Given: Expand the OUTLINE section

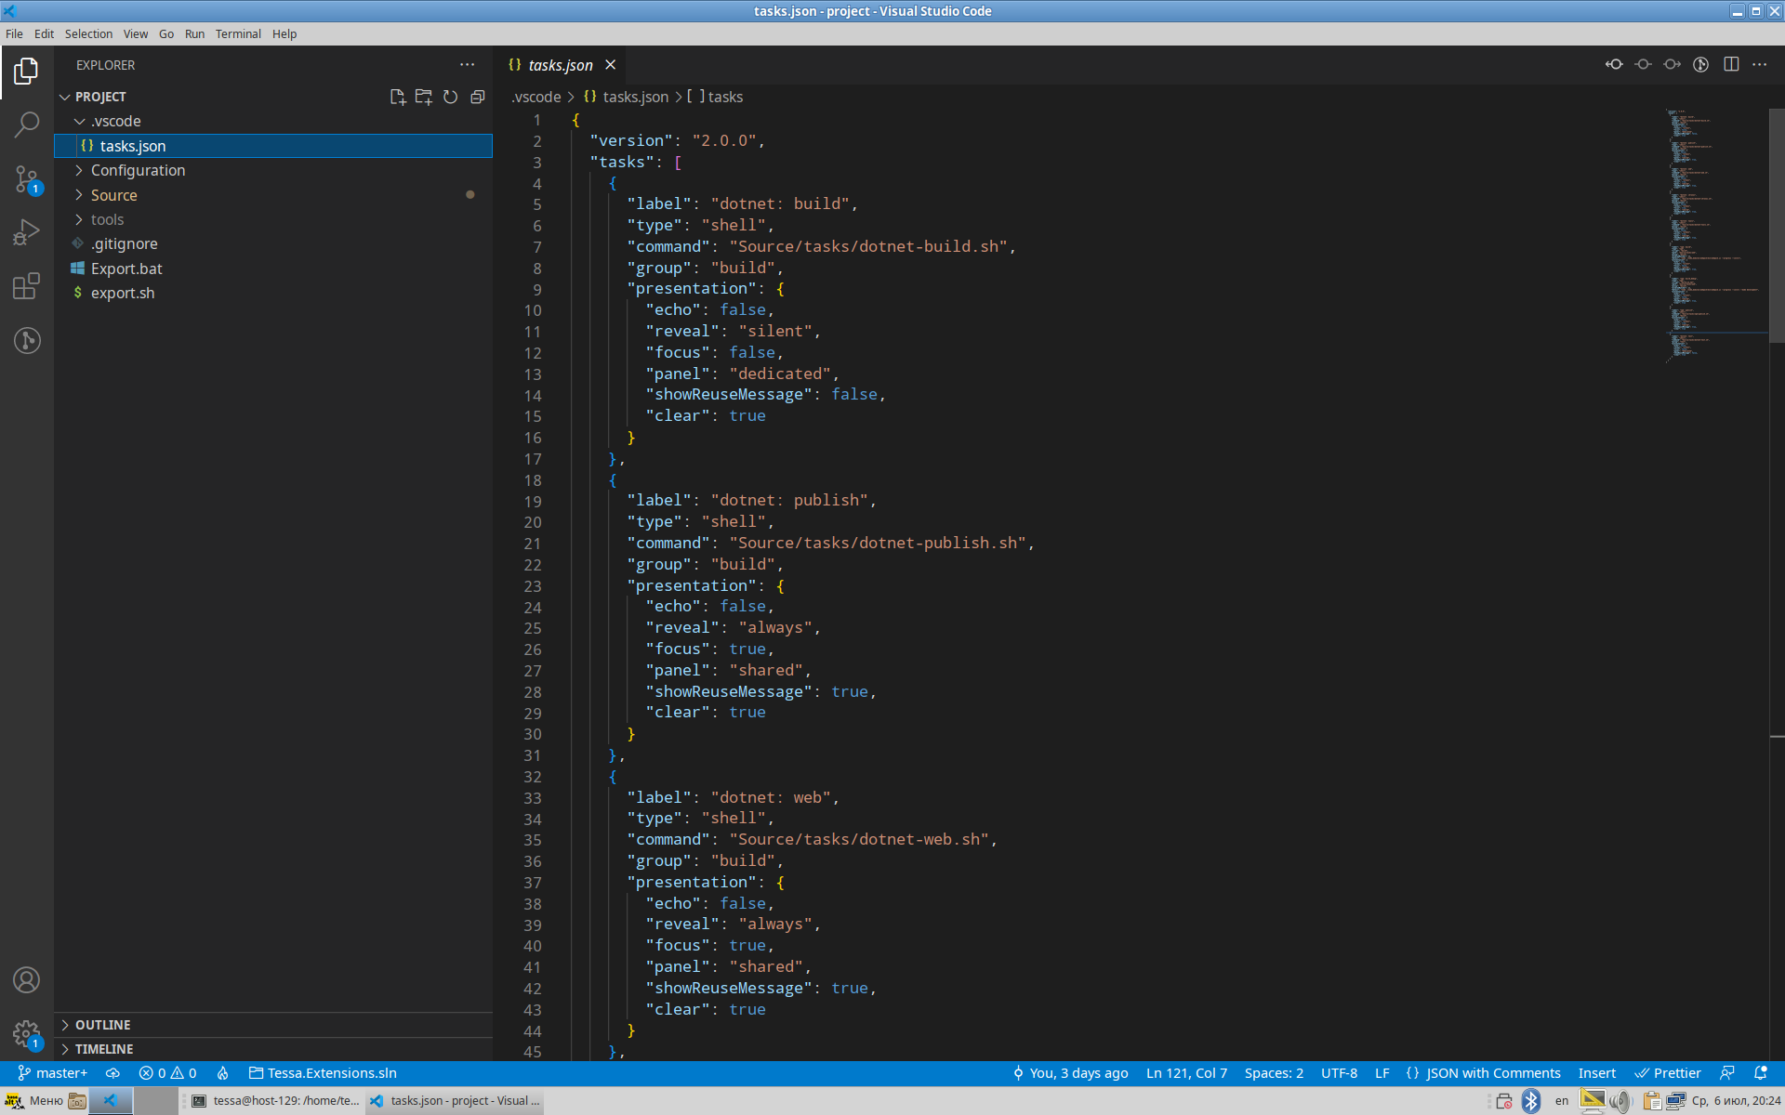Looking at the screenshot, I should pyautogui.click(x=102, y=1025).
